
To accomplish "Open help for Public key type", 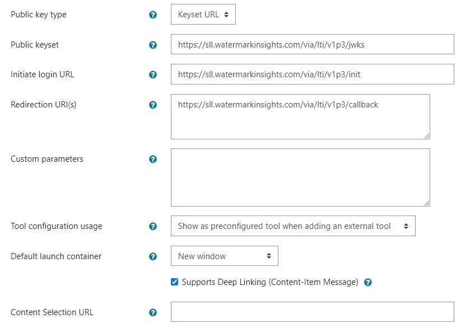I will click(x=153, y=15).
